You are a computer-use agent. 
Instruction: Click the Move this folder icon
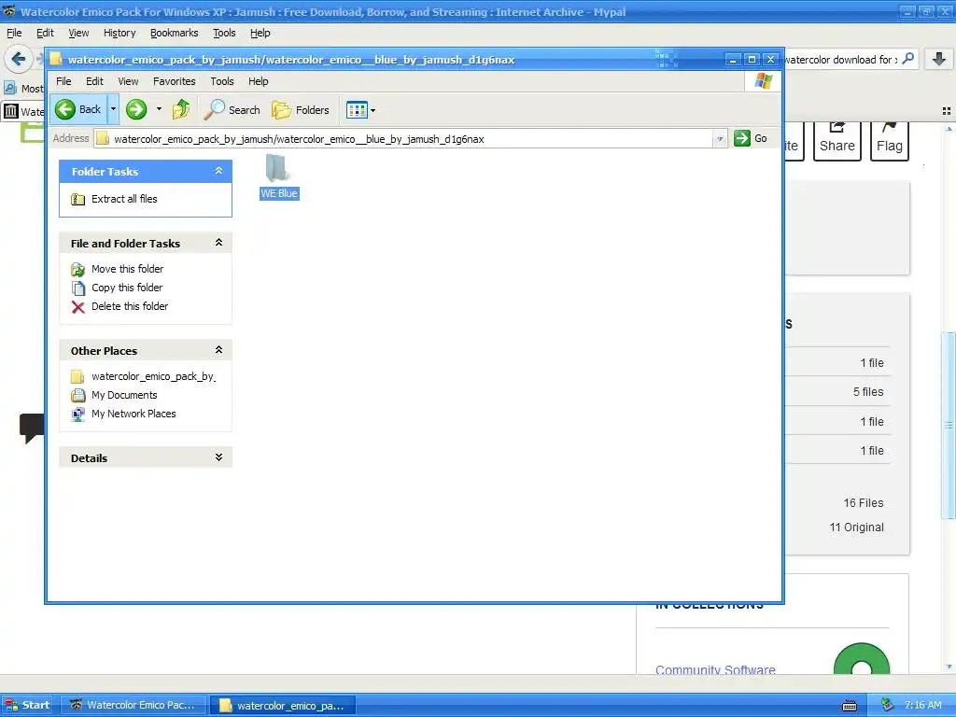78,270
